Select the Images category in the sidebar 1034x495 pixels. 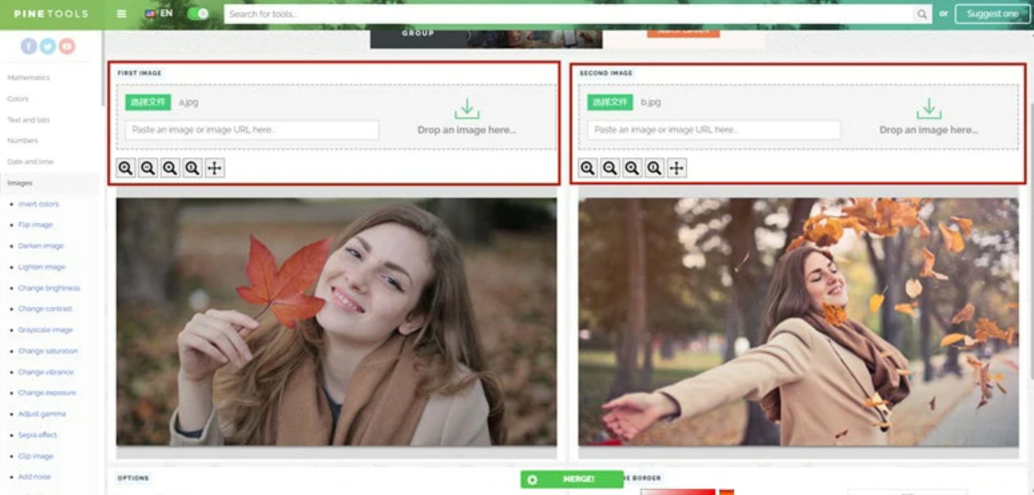[x=20, y=182]
